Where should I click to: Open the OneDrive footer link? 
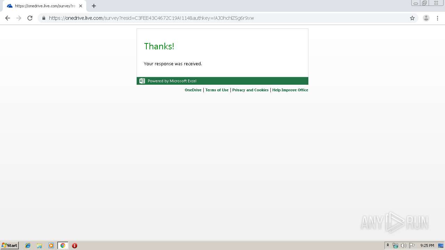pos(193,90)
